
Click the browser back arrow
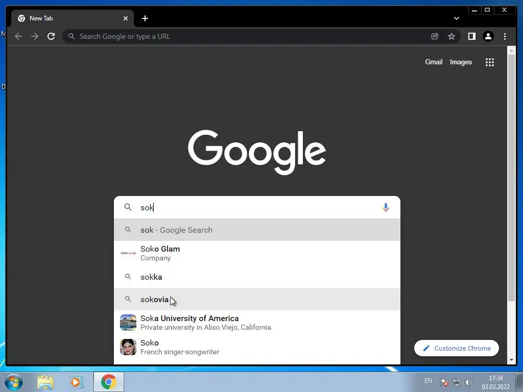tap(18, 36)
